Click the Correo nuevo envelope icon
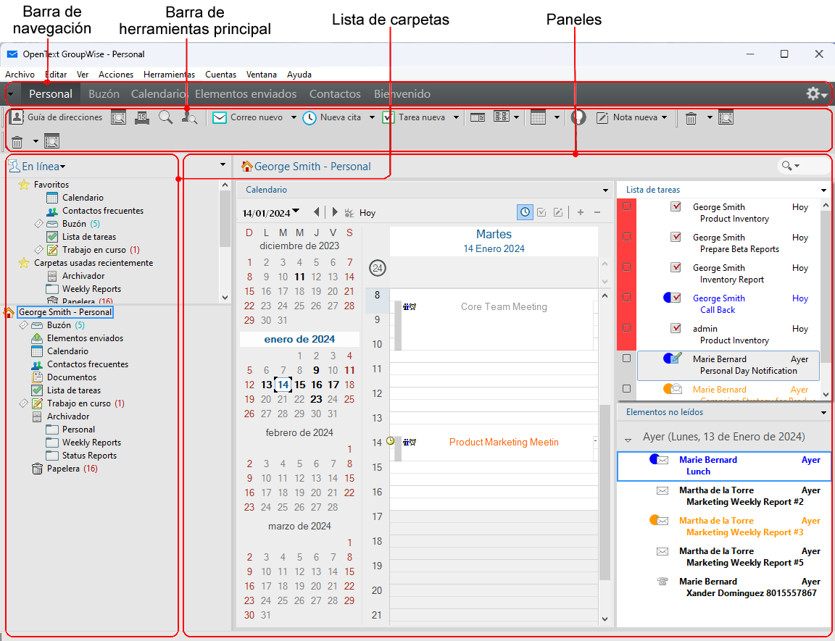The height and width of the screenshot is (641, 835). point(220,117)
